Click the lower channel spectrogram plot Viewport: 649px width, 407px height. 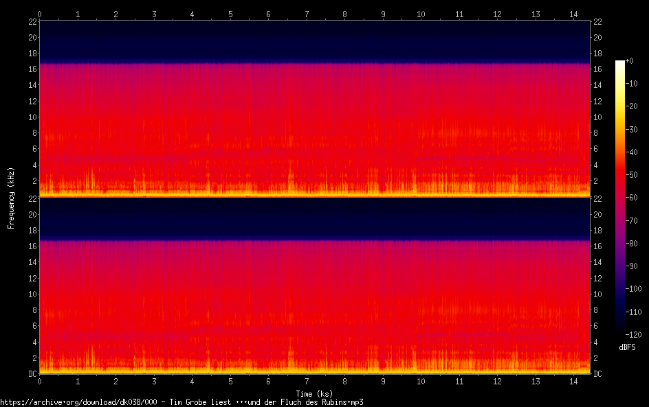(315, 286)
